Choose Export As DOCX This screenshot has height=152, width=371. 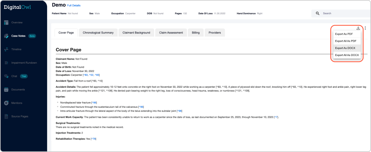pos(347,48)
